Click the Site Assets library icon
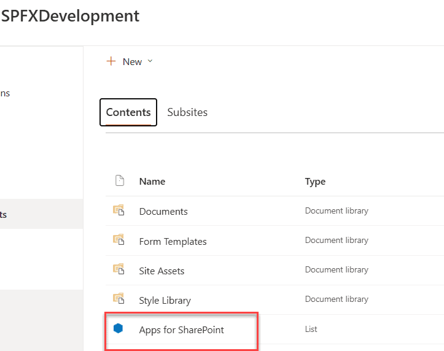The height and width of the screenshot is (351, 444). (x=119, y=269)
